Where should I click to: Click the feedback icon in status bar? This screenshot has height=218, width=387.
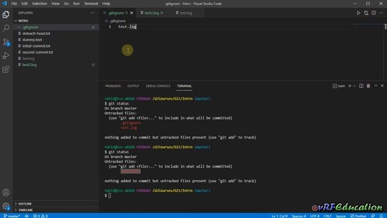[373, 216]
